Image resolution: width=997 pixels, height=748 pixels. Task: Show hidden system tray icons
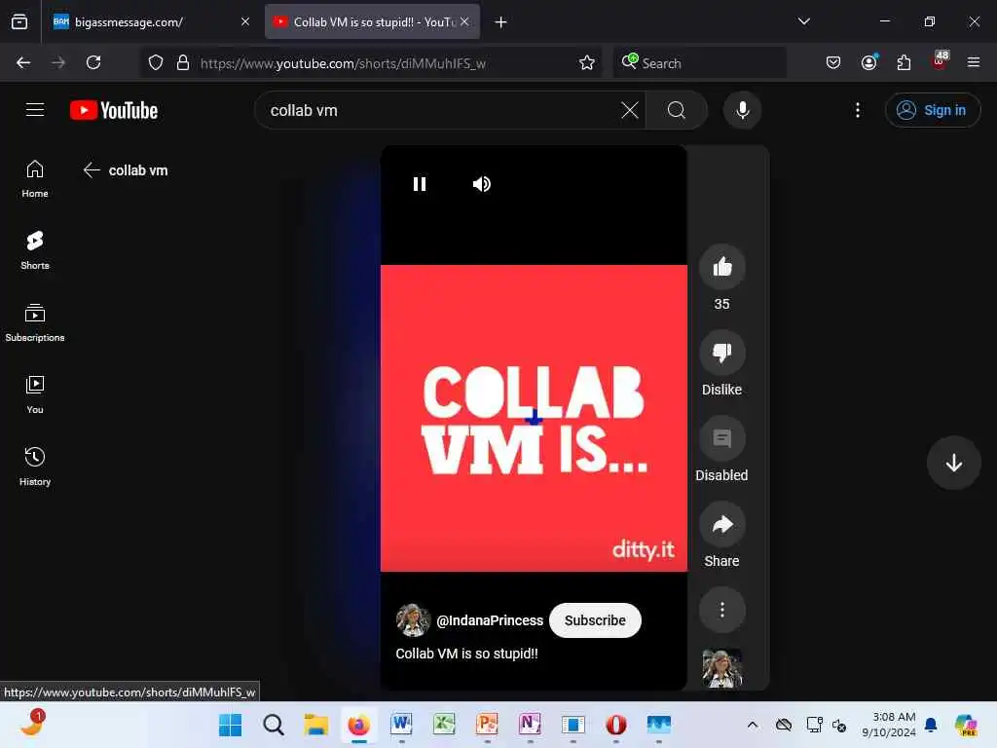point(753,725)
